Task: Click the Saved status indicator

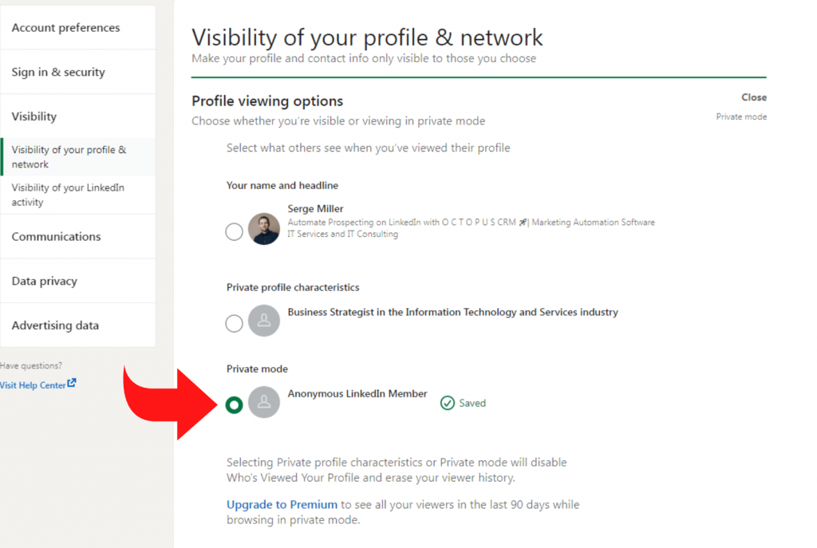Action: [471, 403]
